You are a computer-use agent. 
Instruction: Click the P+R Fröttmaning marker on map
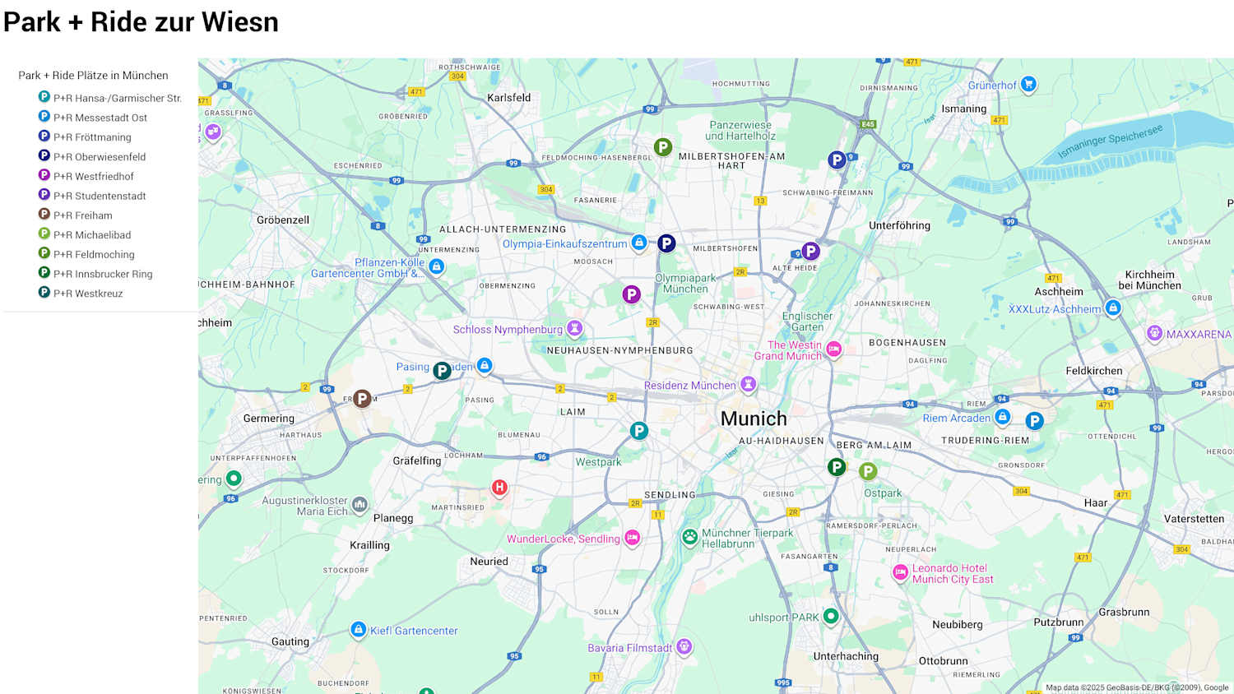[x=837, y=160]
